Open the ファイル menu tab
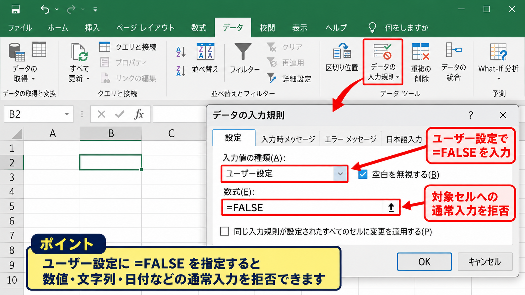Viewport: 525px width, 295px height. click(20, 28)
